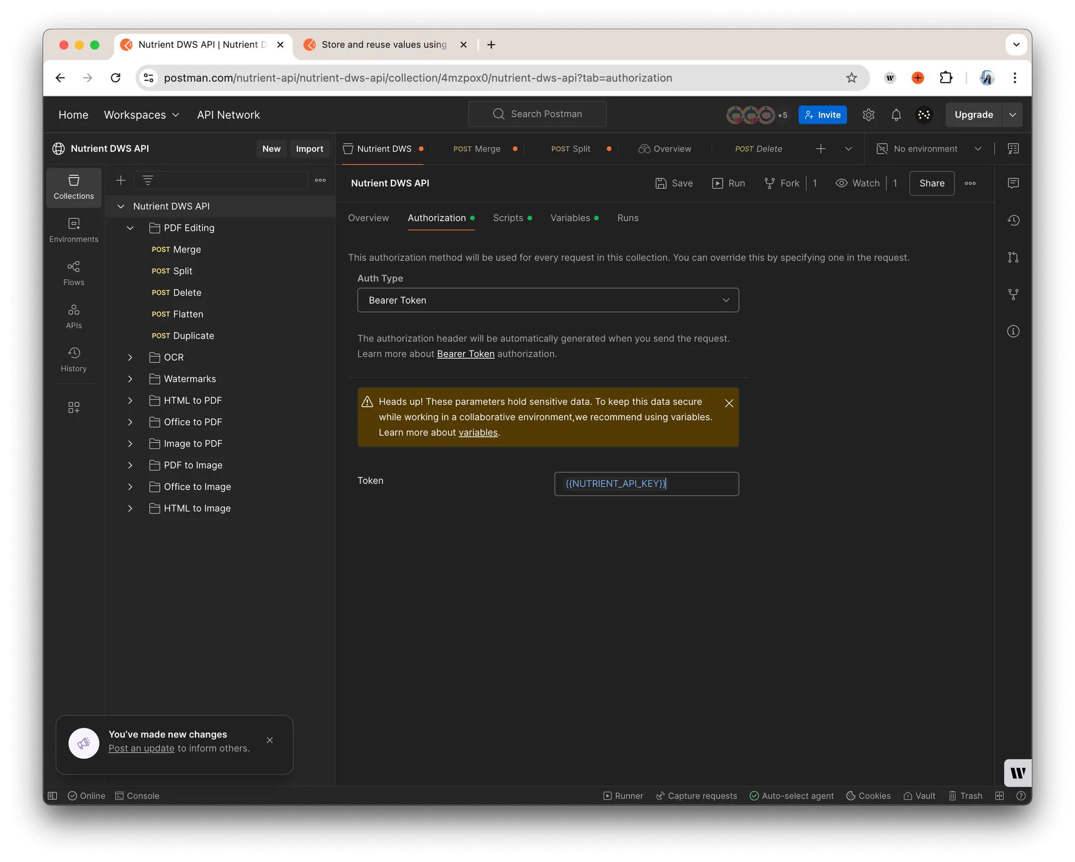This screenshot has height=862, width=1075.
Task: Open the No environment selector dropdown
Action: point(929,149)
